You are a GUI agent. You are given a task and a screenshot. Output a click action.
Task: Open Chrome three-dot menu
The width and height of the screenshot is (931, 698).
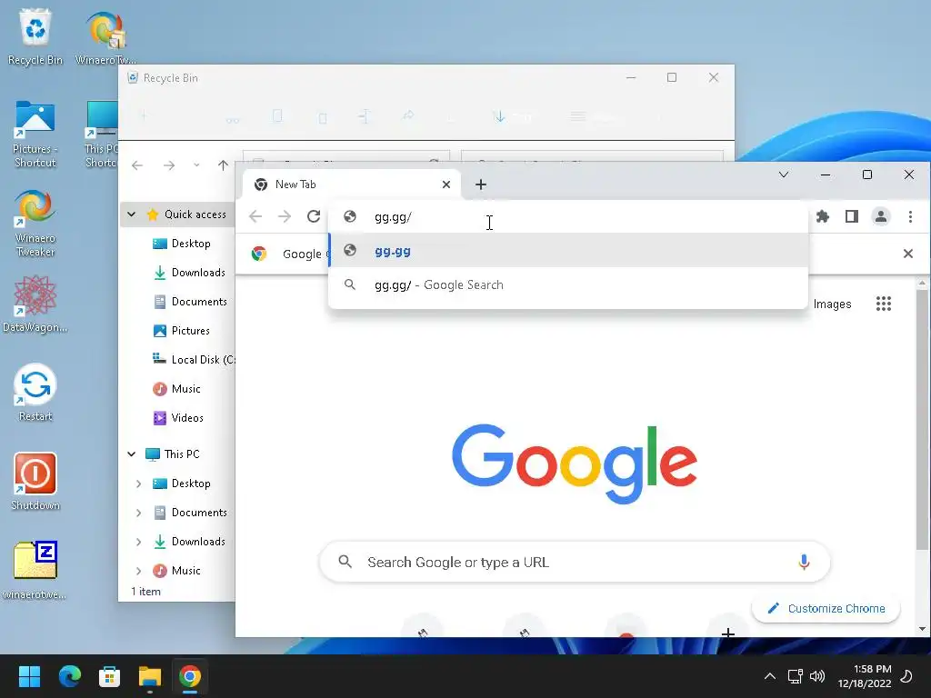tap(910, 216)
